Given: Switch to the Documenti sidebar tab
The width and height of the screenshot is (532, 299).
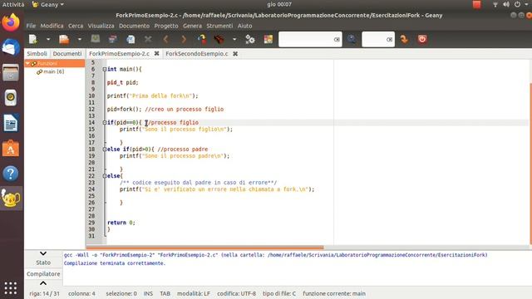Looking at the screenshot, I should pos(67,53).
